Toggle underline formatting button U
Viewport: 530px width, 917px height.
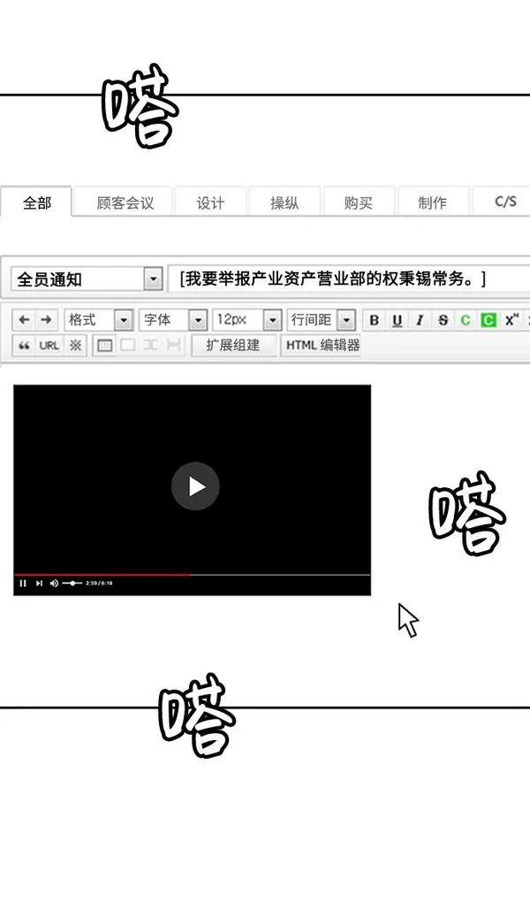click(397, 320)
